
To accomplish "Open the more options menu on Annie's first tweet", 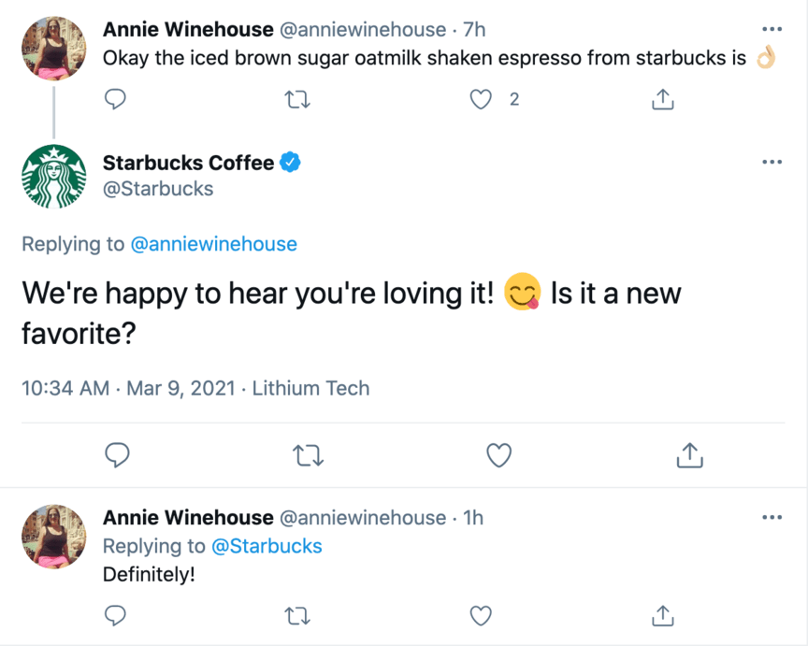I will coord(772,31).
